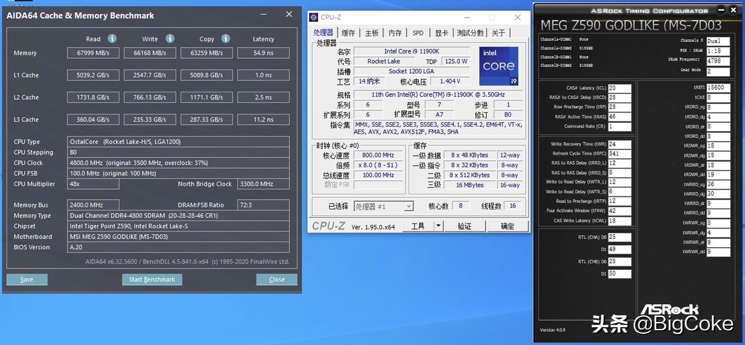Image resolution: width=745 pixels, height=345 pixels.
Task: Click the 确定 button in CPU-Z
Action: 507,226
